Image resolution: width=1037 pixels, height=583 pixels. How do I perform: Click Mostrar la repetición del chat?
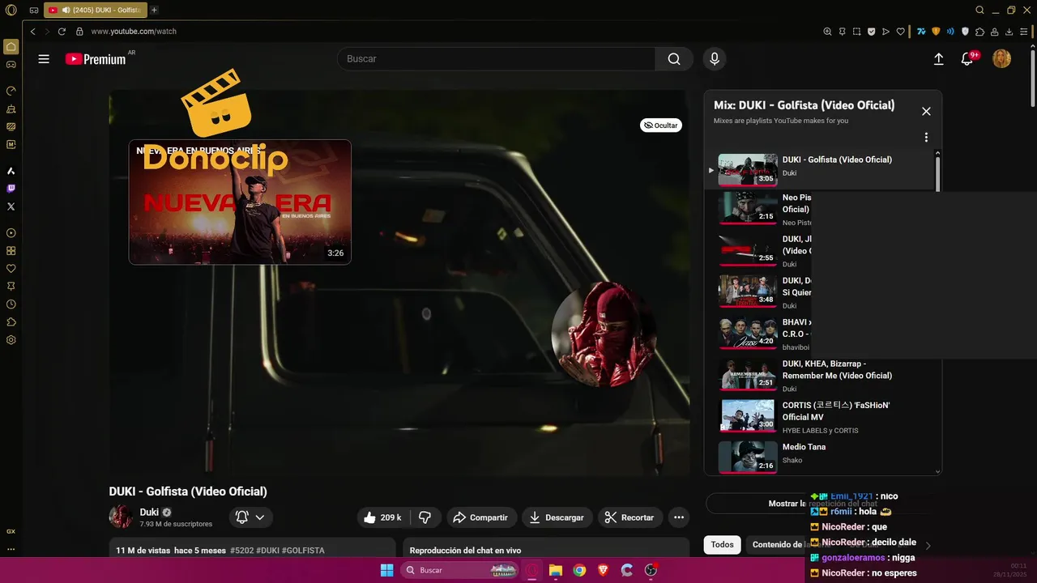click(822, 504)
